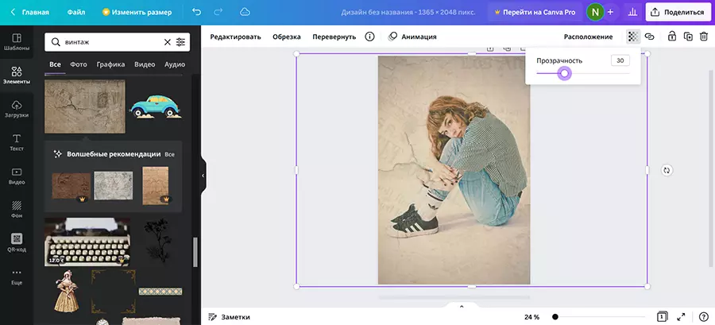The height and width of the screenshot is (325, 715).
Task: Open the analytics bar chart icon
Action: click(x=632, y=12)
